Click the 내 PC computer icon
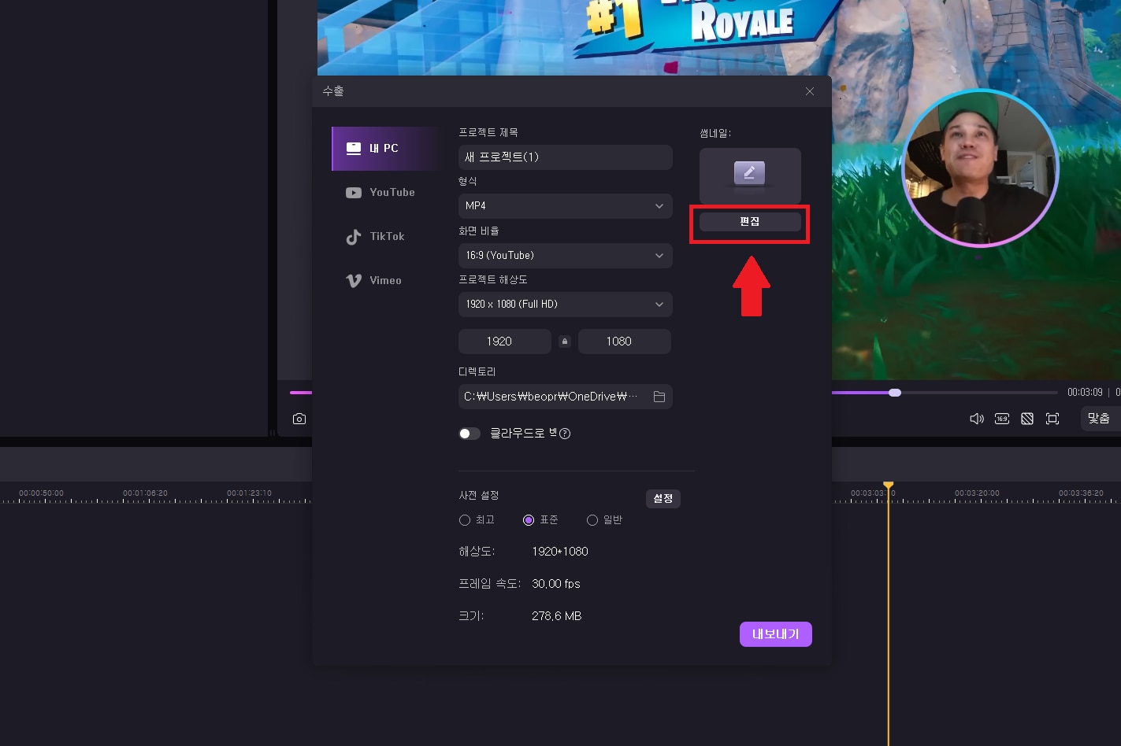The image size is (1121, 746). coord(354,148)
